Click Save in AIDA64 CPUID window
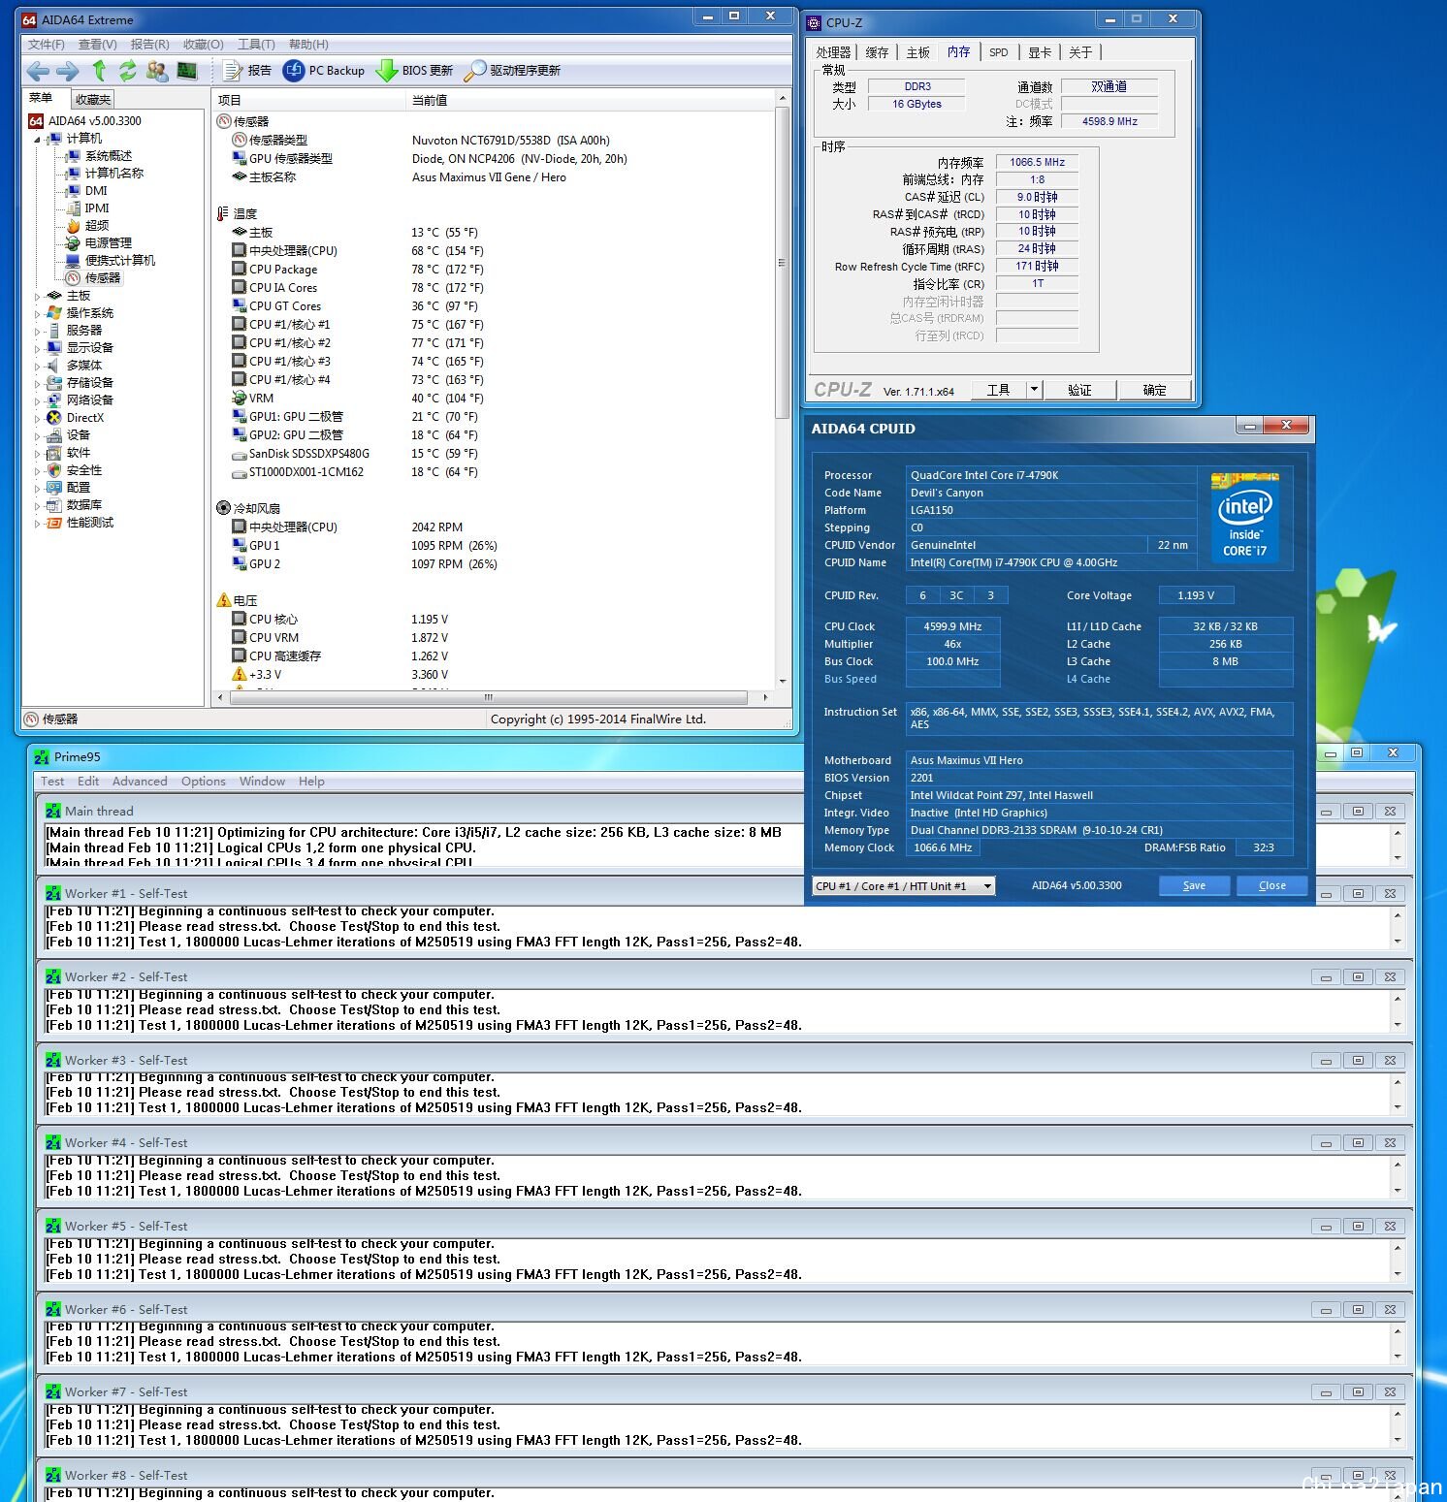 point(1195,885)
